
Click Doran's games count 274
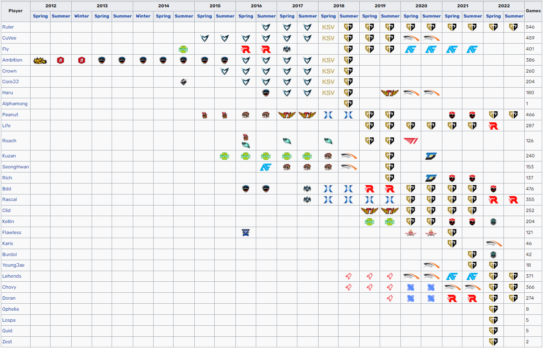point(530,298)
